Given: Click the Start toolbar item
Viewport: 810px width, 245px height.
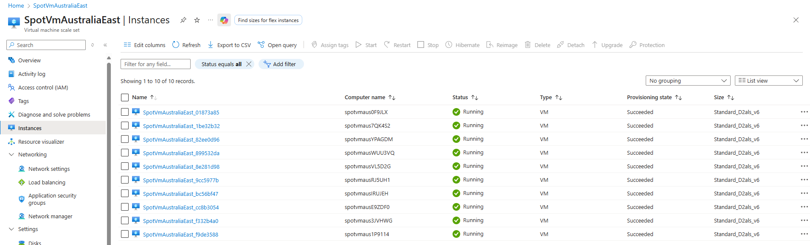Looking at the screenshot, I should click(x=366, y=45).
